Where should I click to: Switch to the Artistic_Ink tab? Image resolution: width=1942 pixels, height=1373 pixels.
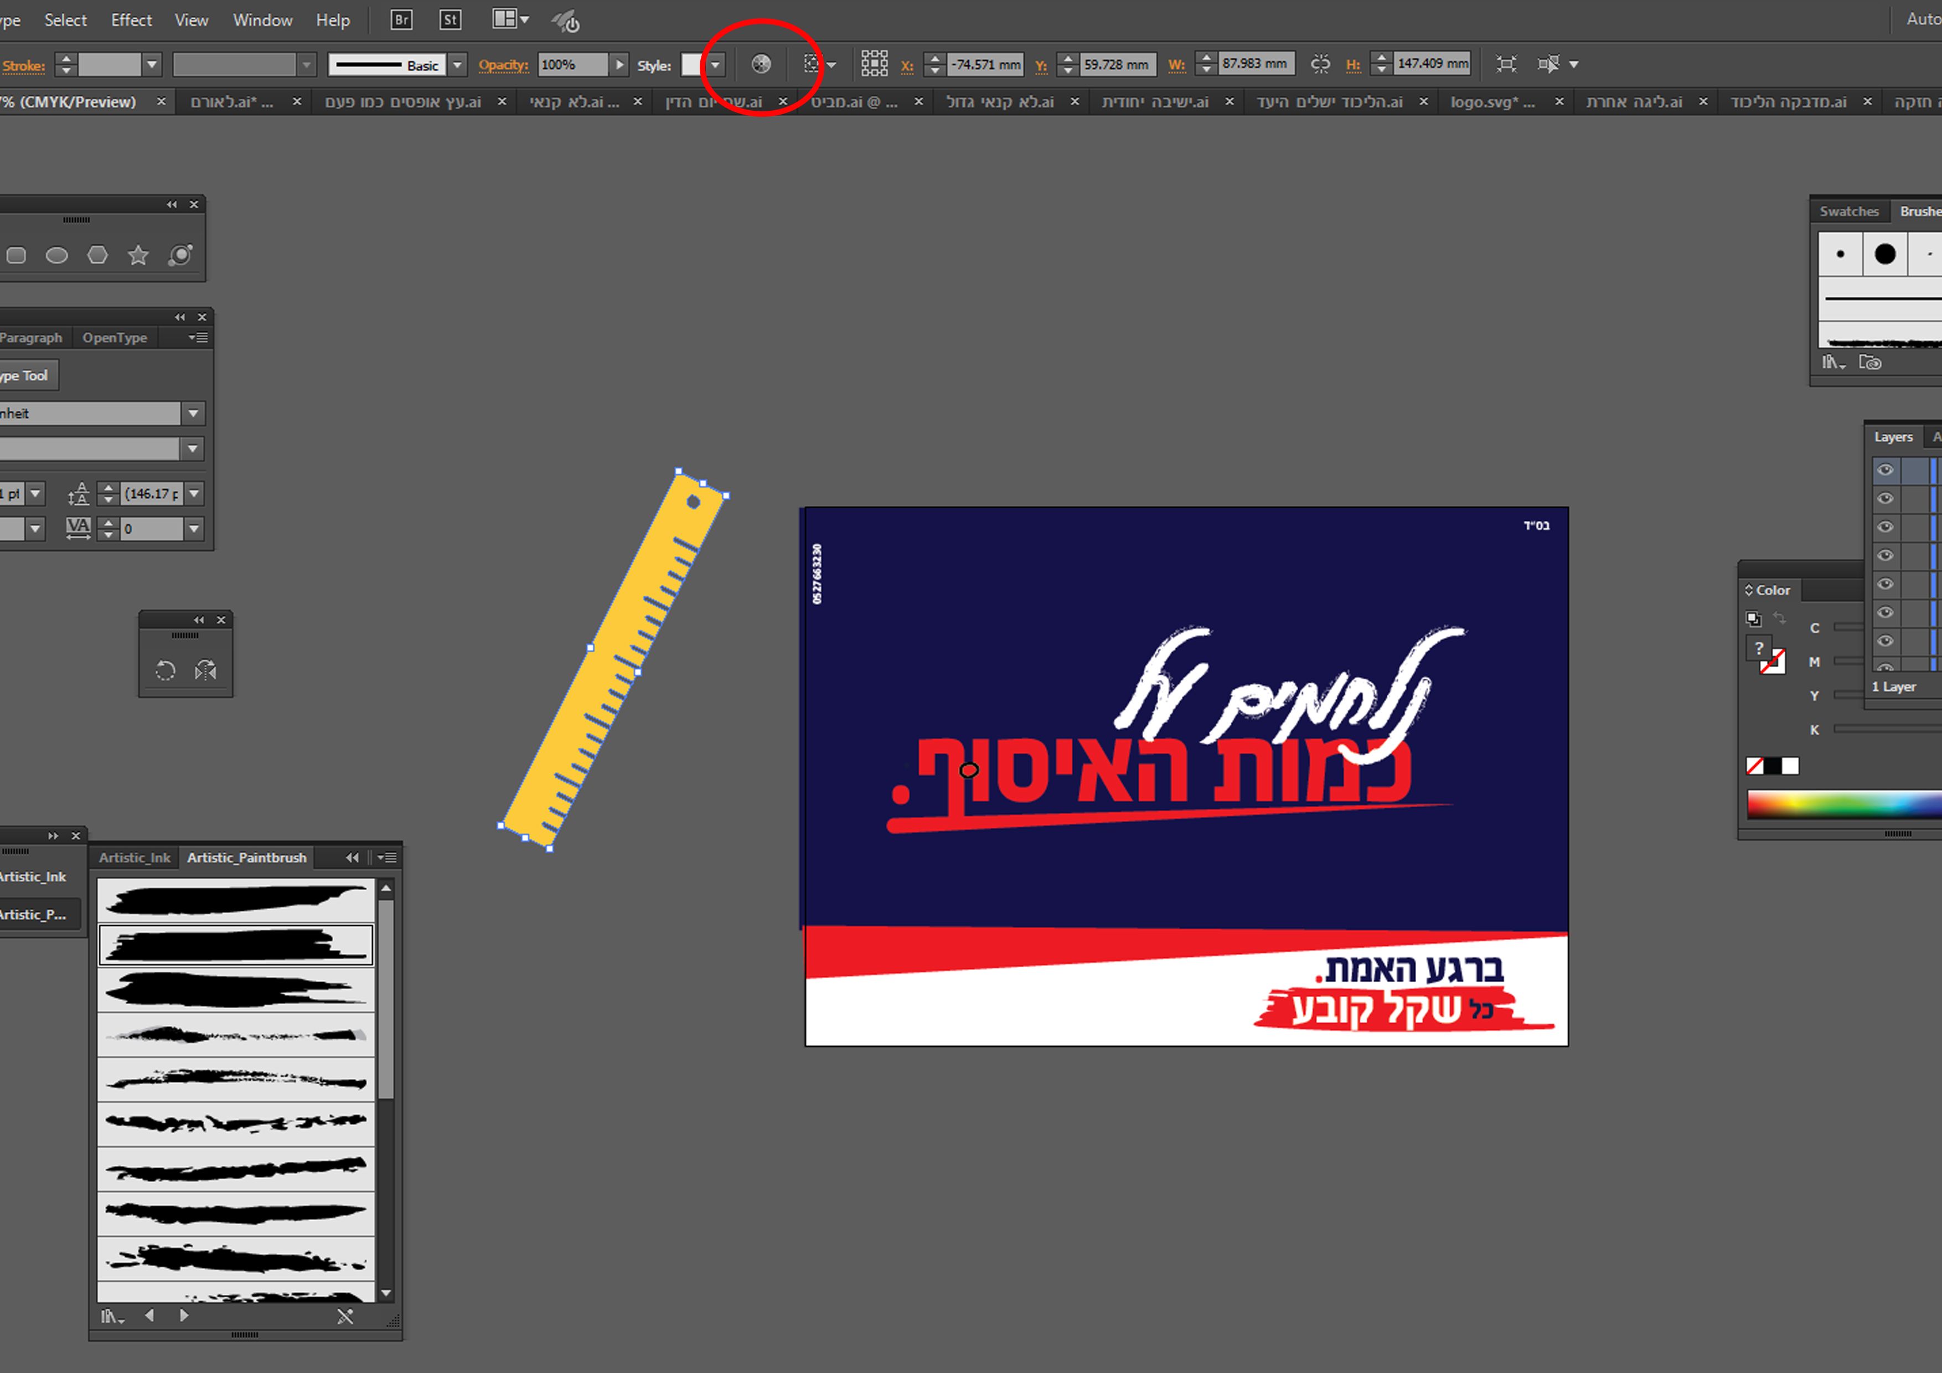click(135, 858)
